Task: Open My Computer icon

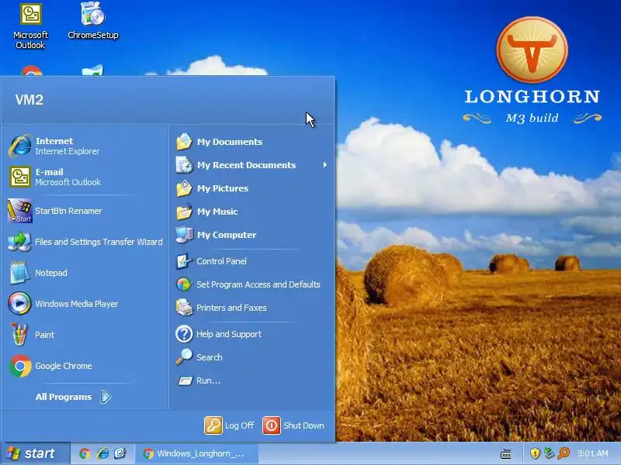Action: pos(184,235)
